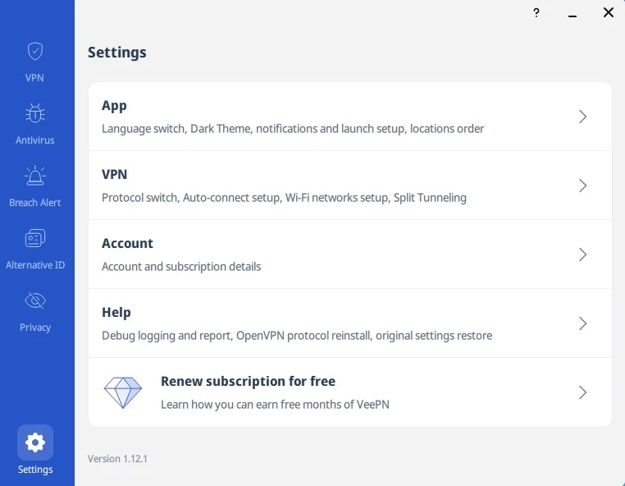
Task: Open the Help section title
Action: [116, 312]
